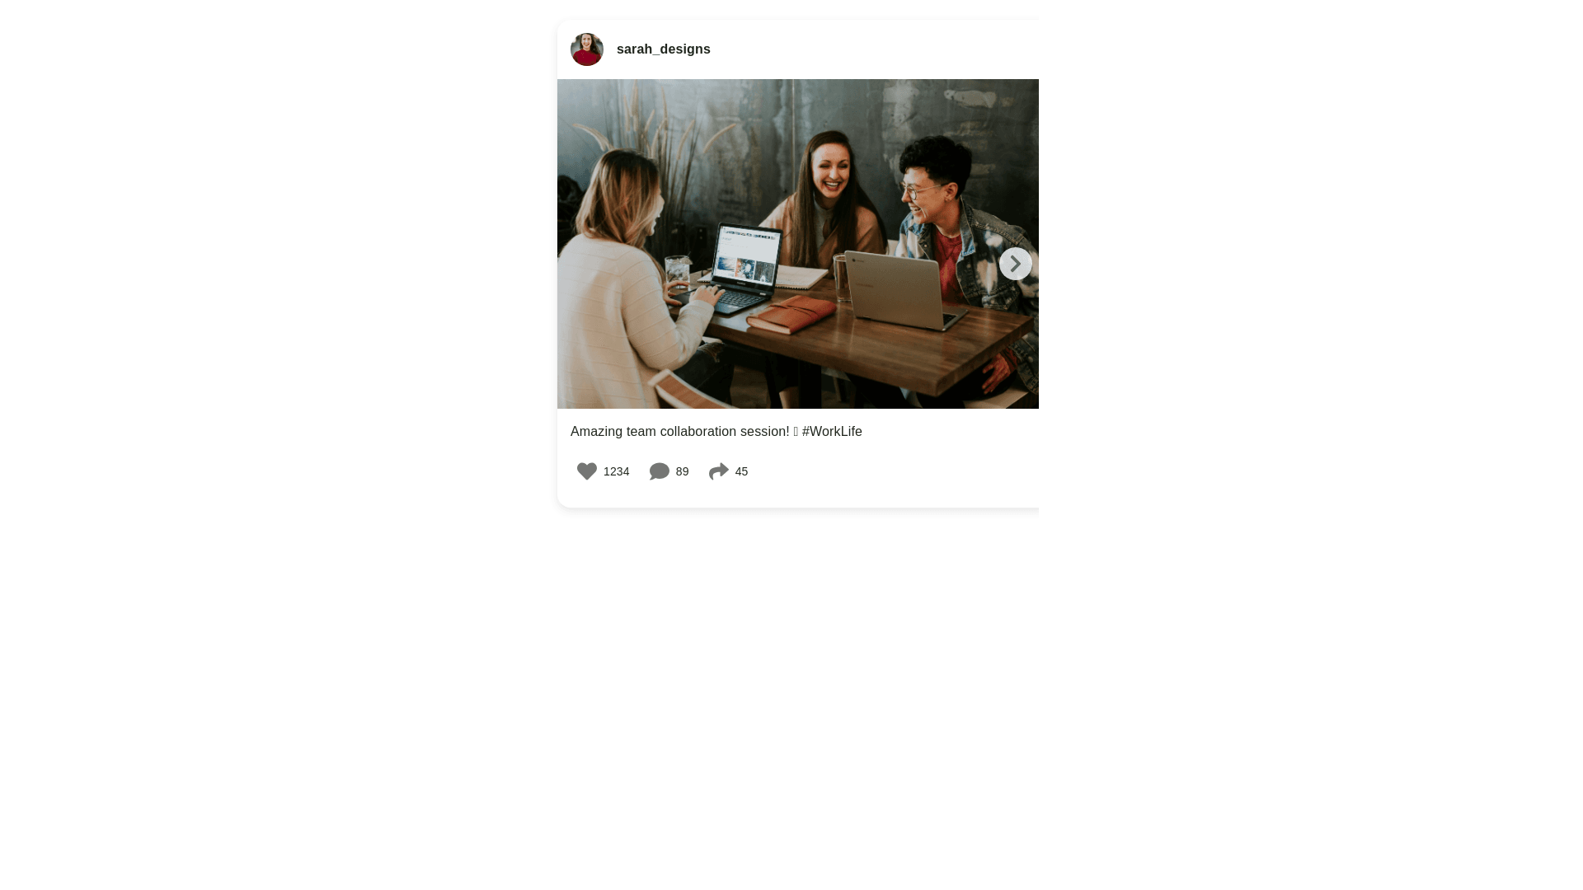Click the blank header area beside the username

point(874,49)
